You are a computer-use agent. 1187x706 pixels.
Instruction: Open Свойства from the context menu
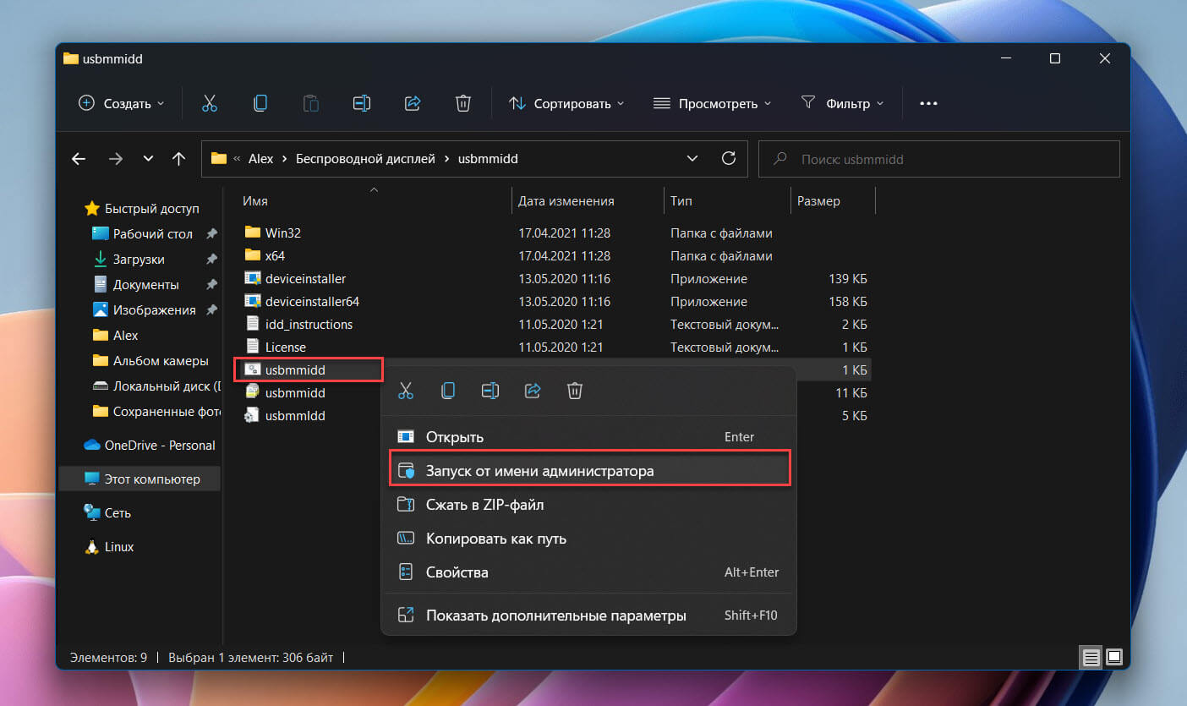(588, 572)
